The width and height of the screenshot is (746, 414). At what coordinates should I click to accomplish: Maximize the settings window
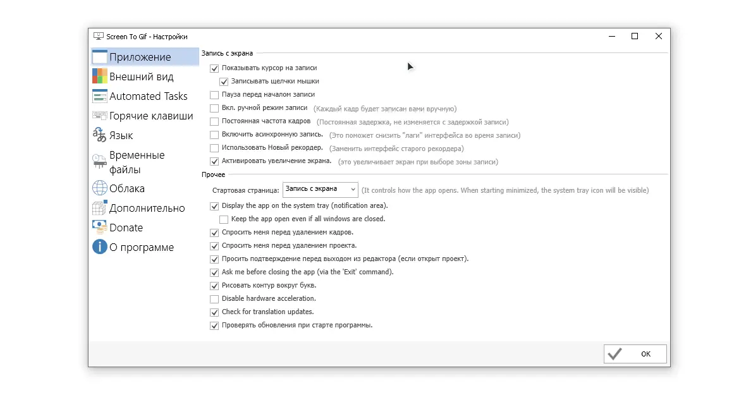tap(635, 36)
